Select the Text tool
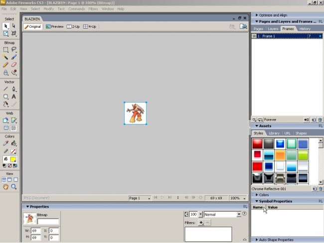Image resolution: width=324 pixels, height=243 pixels. [14, 97]
